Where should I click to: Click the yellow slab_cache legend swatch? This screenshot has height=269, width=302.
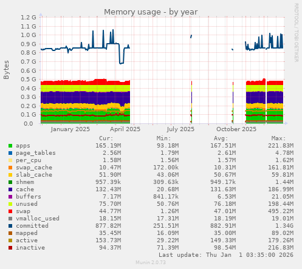10,175
